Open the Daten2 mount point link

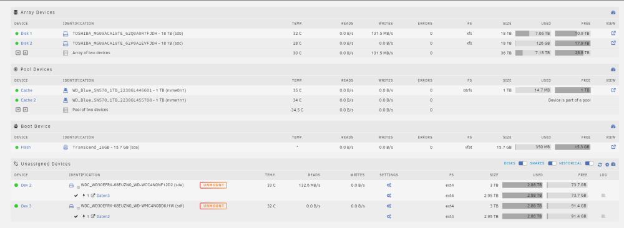click(103, 217)
